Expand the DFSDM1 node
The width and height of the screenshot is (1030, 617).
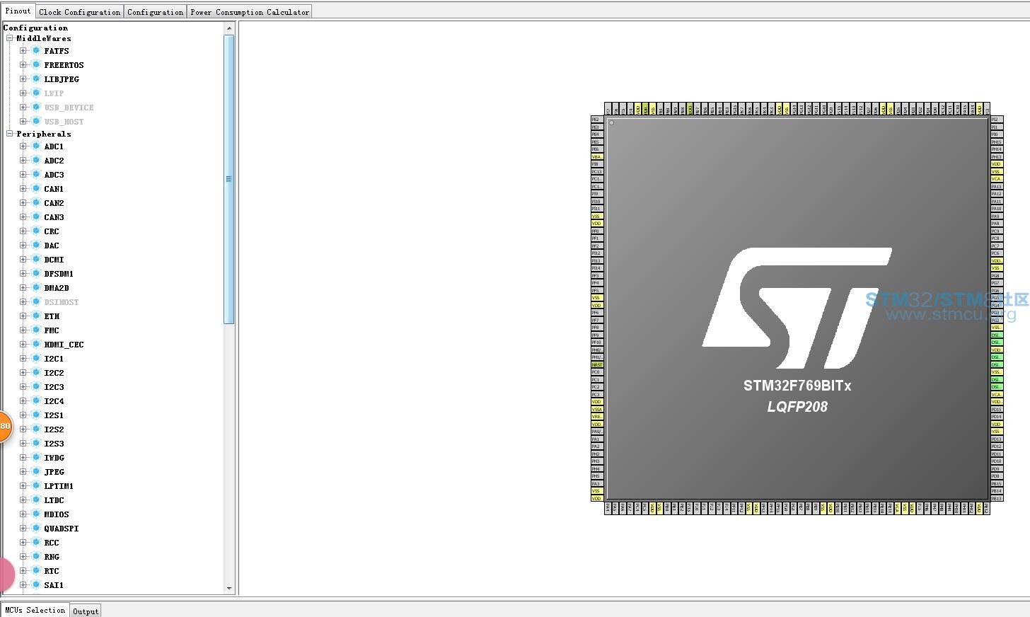coord(23,274)
